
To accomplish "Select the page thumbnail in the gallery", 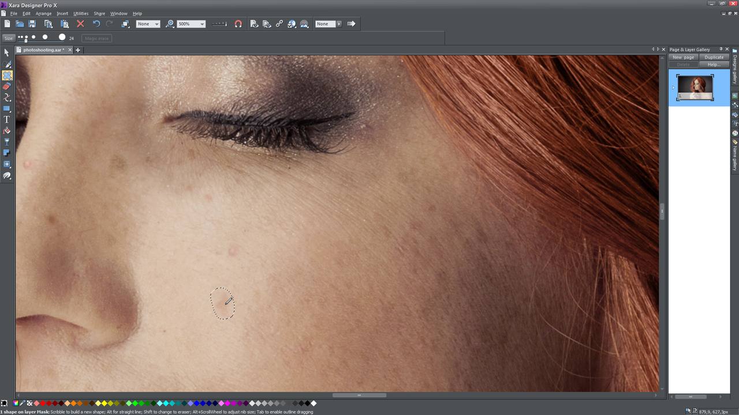I will (x=695, y=88).
